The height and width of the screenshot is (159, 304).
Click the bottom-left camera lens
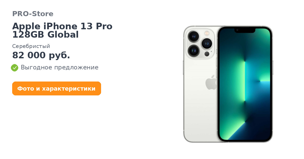[194, 51]
